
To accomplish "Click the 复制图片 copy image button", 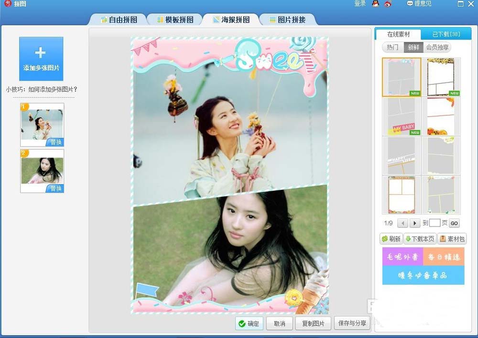I will pos(313,323).
